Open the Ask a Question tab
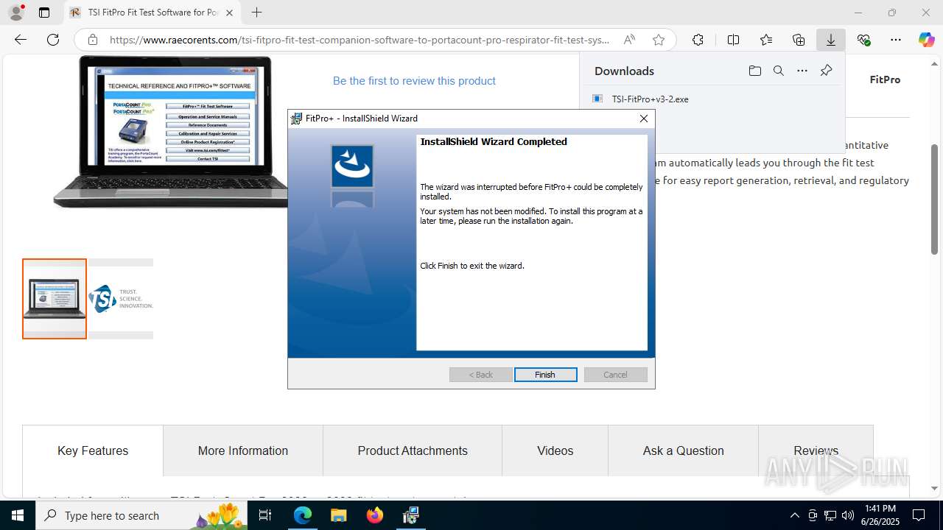This screenshot has height=530, width=943. click(684, 451)
